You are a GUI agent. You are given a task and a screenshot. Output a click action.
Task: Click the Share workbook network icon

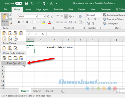pyautogui.click(x=51, y=3)
